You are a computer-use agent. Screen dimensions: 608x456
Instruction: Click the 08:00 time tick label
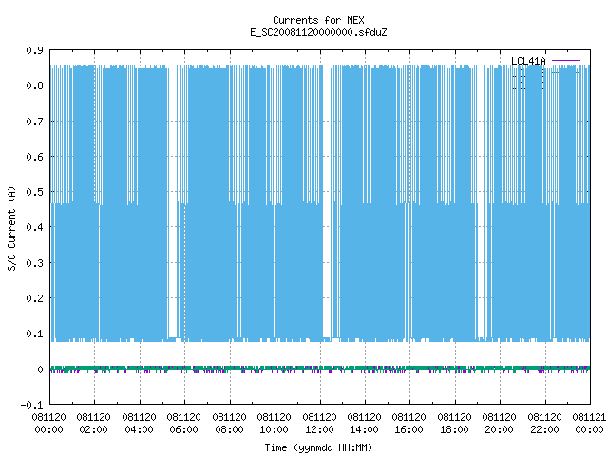229,429
